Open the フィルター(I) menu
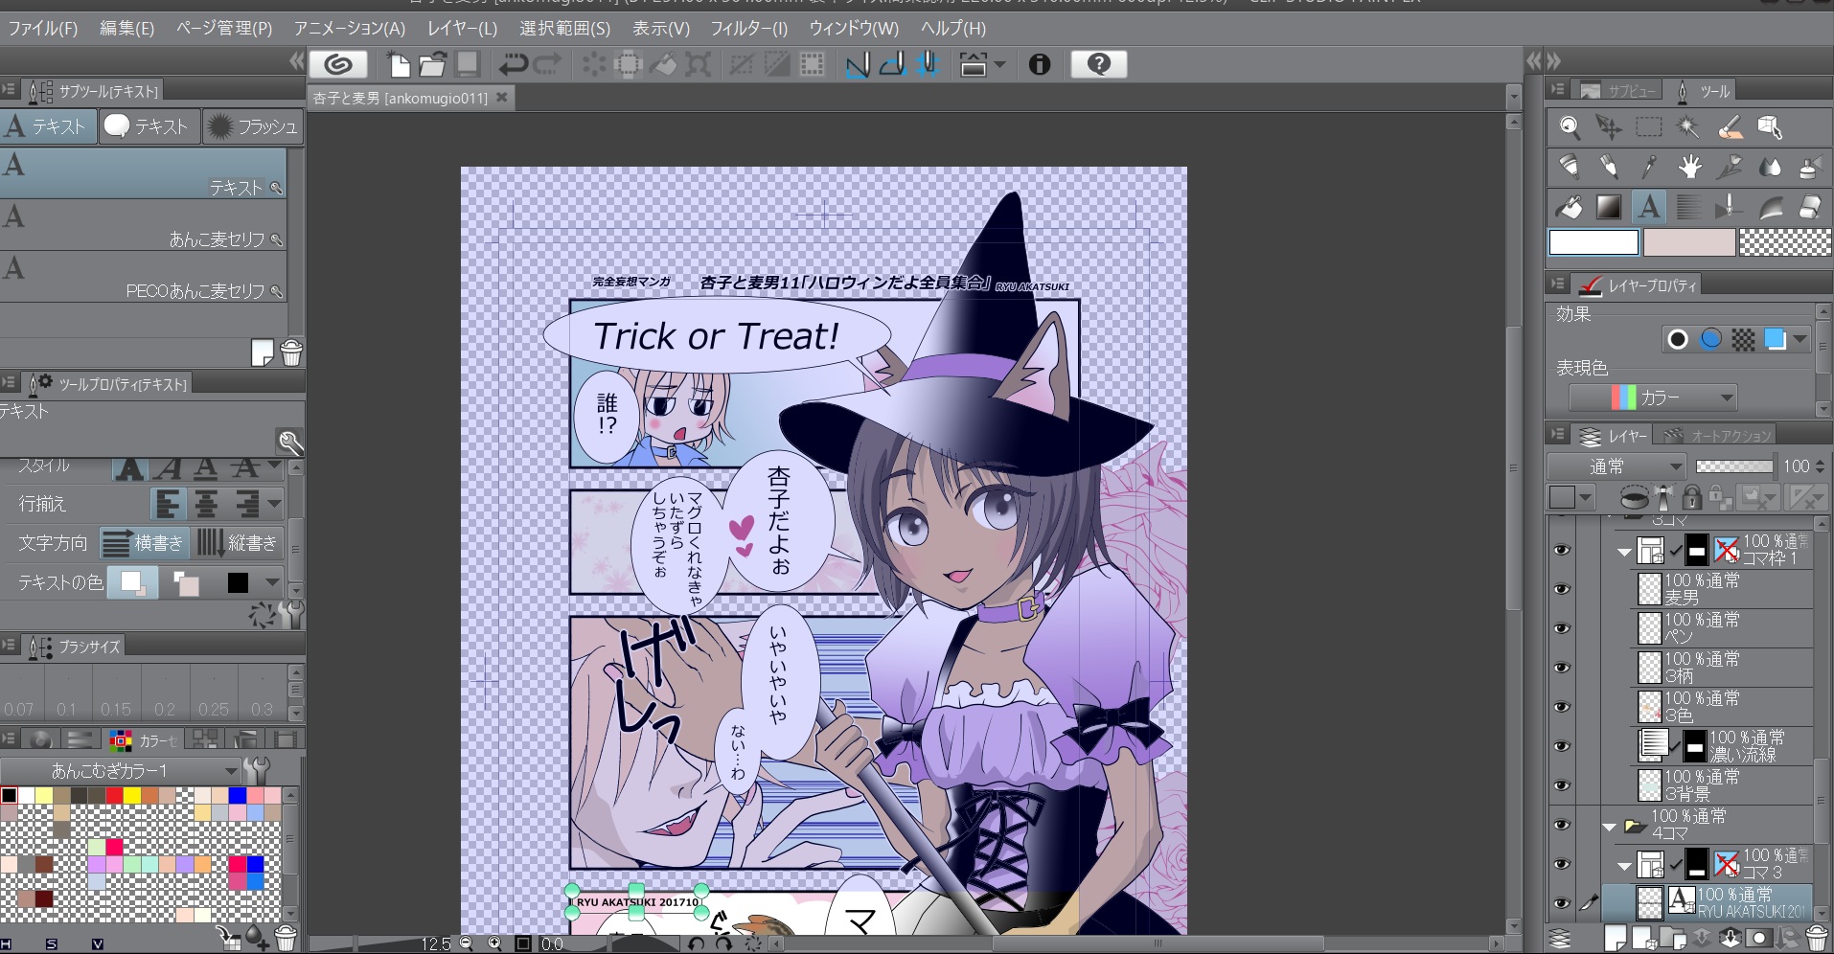The image size is (1834, 954). pos(749,29)
